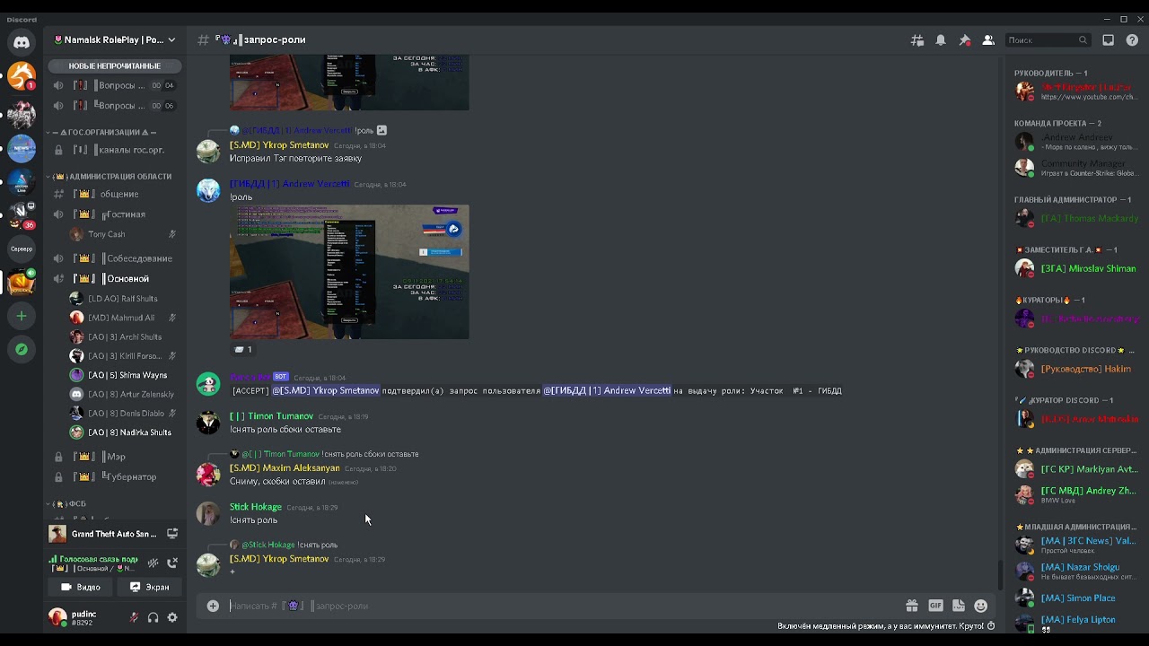Click the reaction counter with 1
1149x646 pixels.
242,349
